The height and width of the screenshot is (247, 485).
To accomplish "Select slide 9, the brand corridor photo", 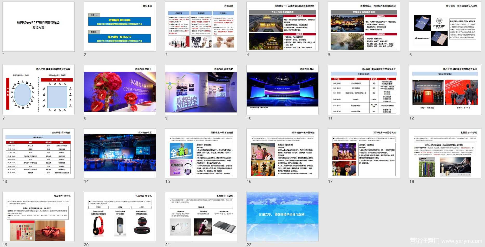I will click(201, 90).
